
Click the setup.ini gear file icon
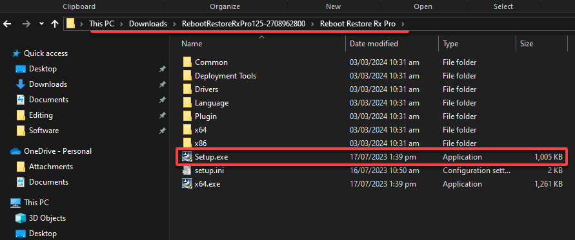coord(187,170)
